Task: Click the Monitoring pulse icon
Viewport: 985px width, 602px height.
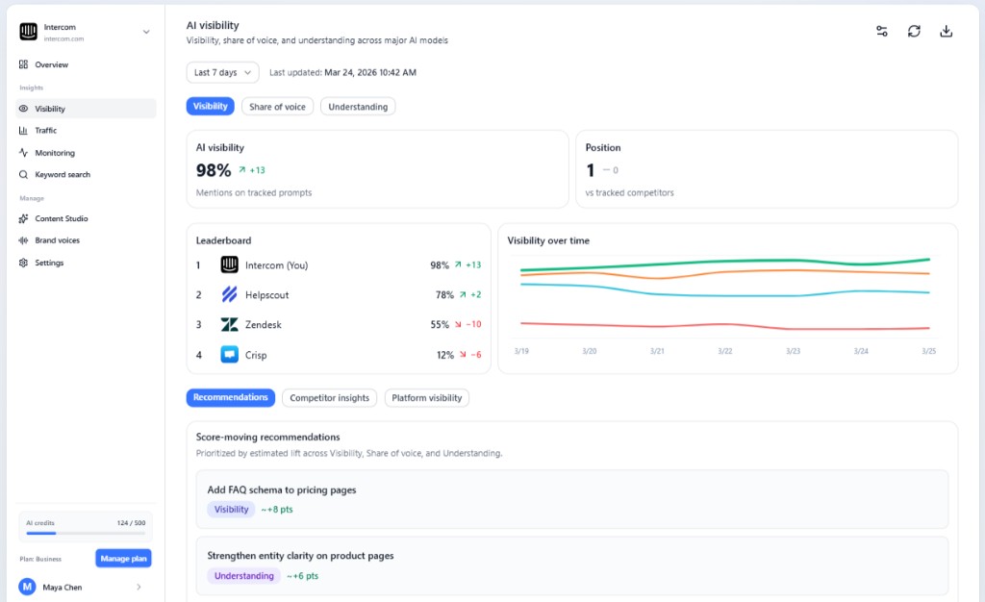Action: pyautogui.click(x=23, y=153)
